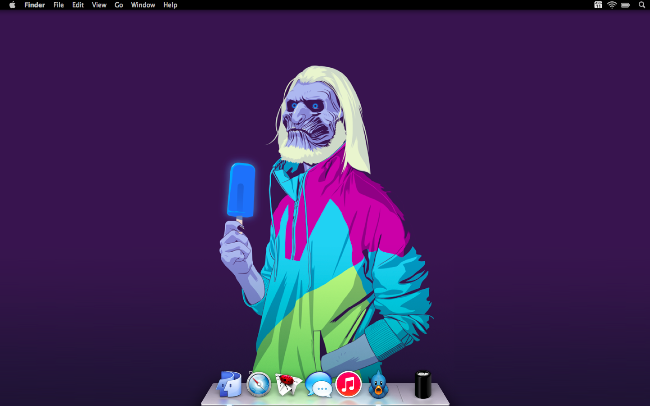Open the Help menu
The image size is (650, 406).
tap(170, 5)
